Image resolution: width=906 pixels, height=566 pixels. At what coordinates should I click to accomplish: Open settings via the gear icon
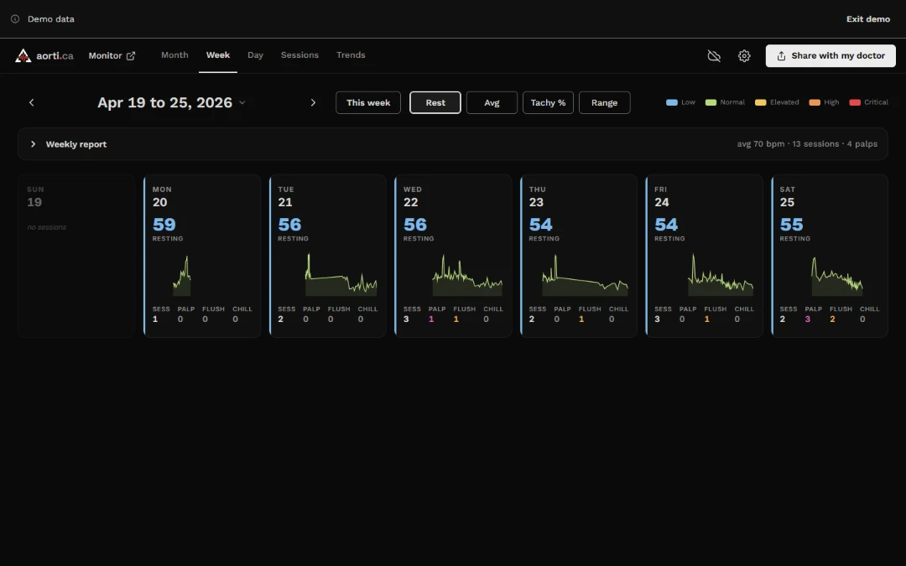(x=744, y=56)
